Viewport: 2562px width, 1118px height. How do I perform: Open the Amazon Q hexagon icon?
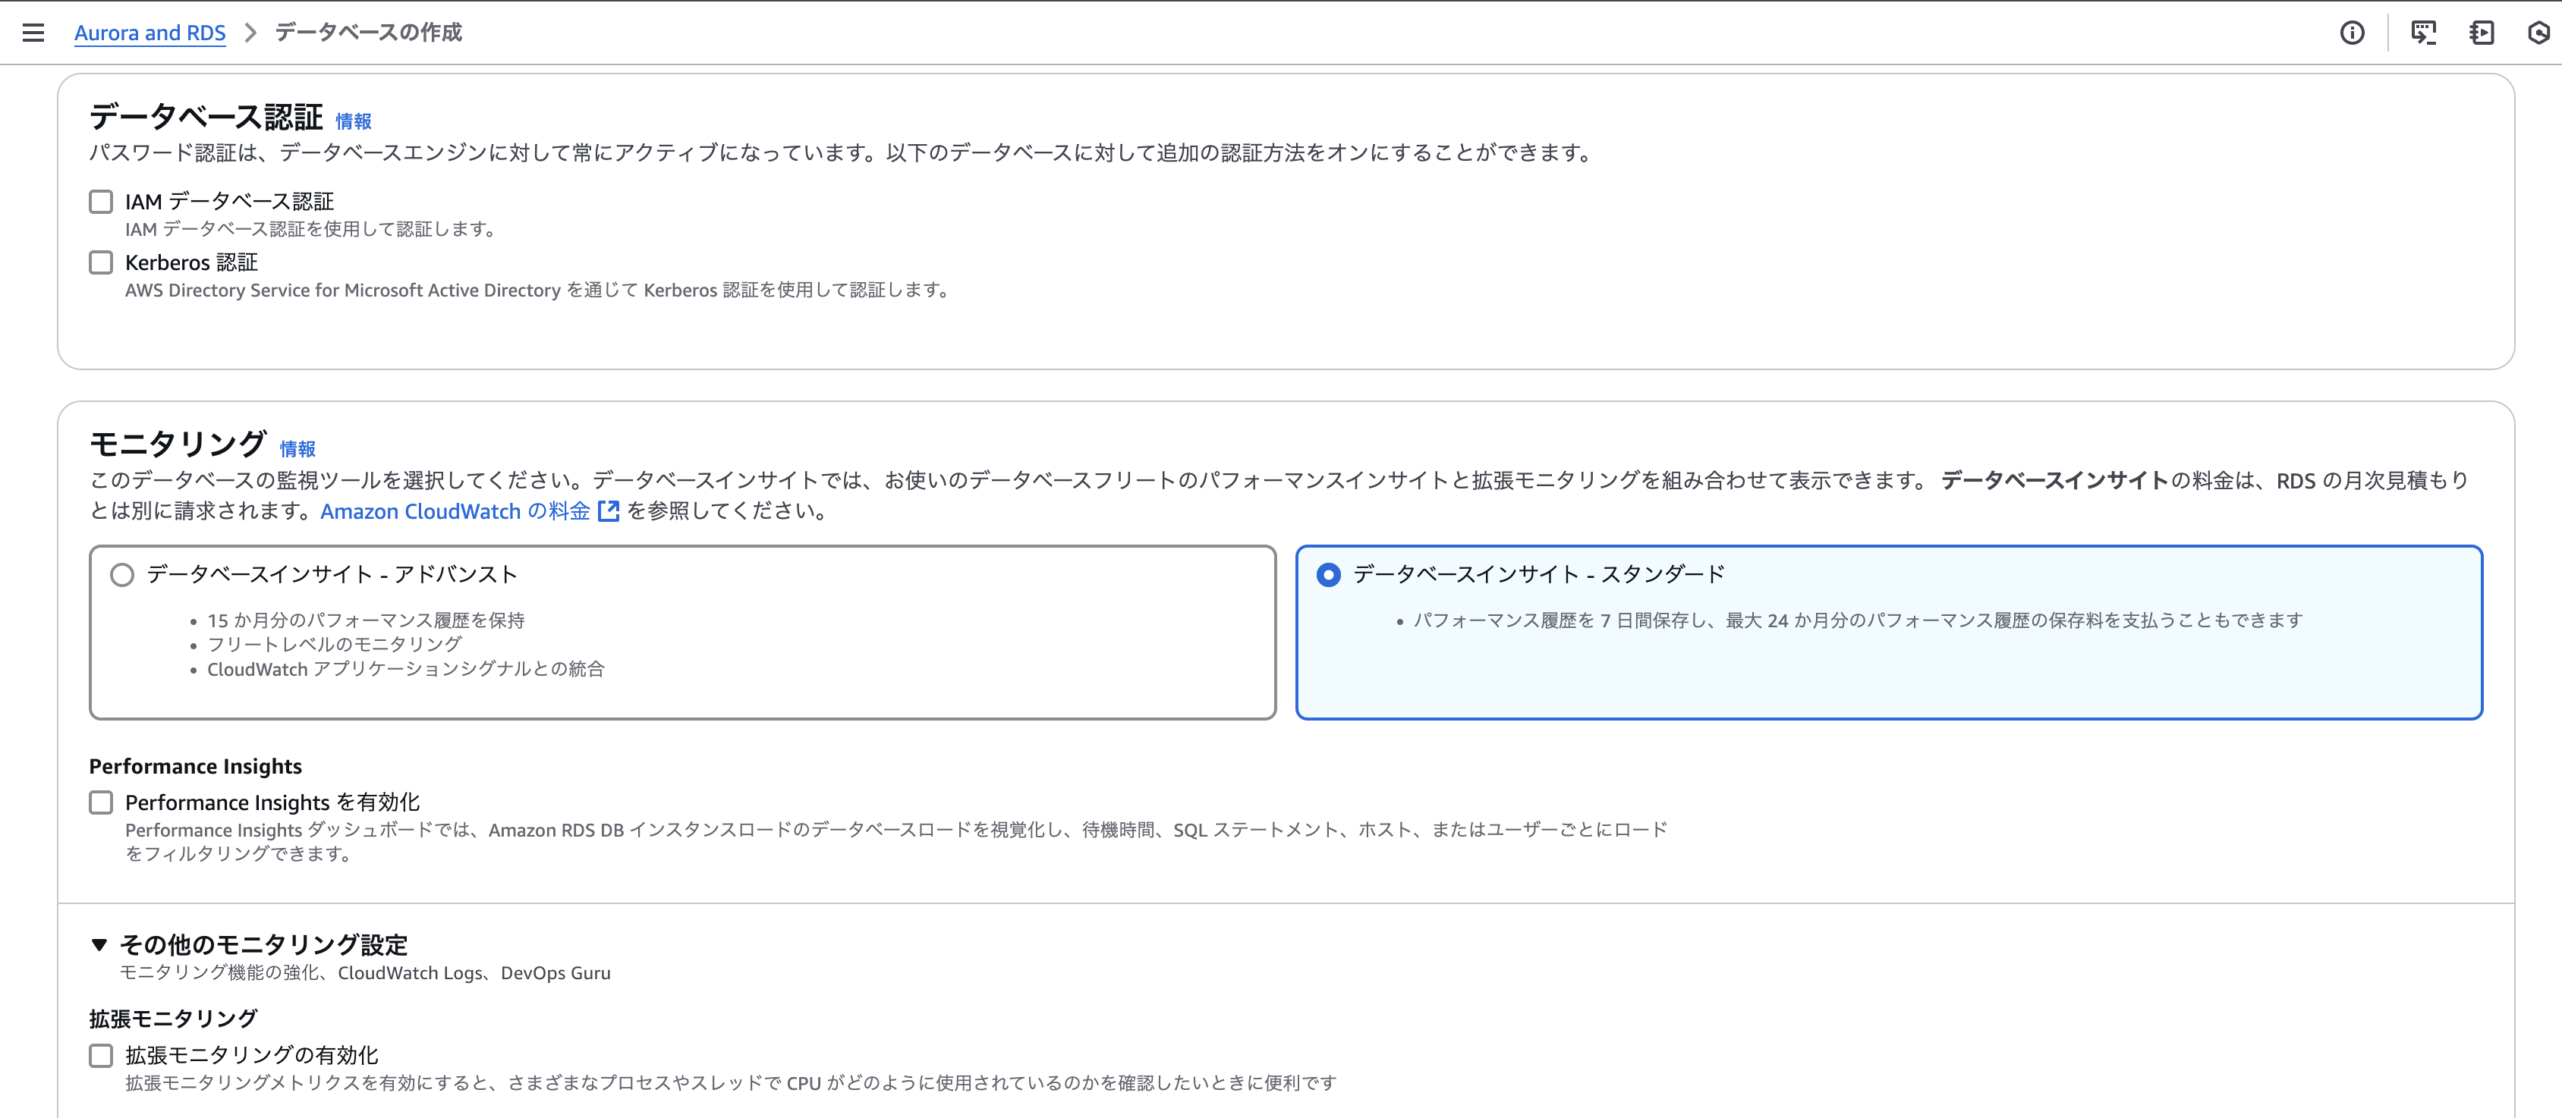[2538, 33]
